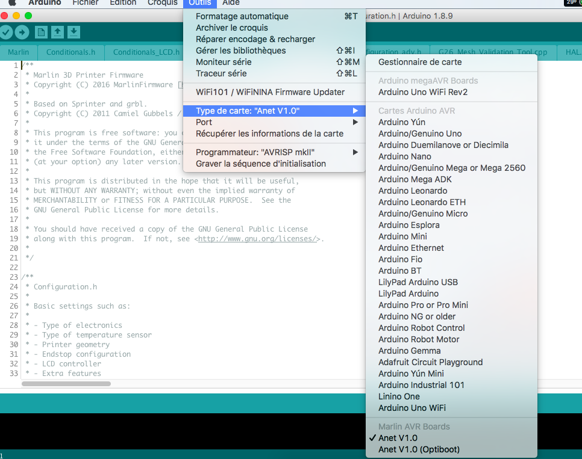
Task: Select Linino One board
Action: (451, 396)
